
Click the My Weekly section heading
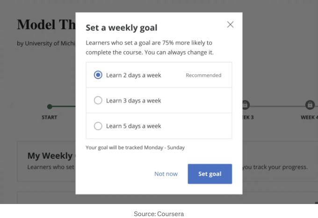[x=51, y=155]
